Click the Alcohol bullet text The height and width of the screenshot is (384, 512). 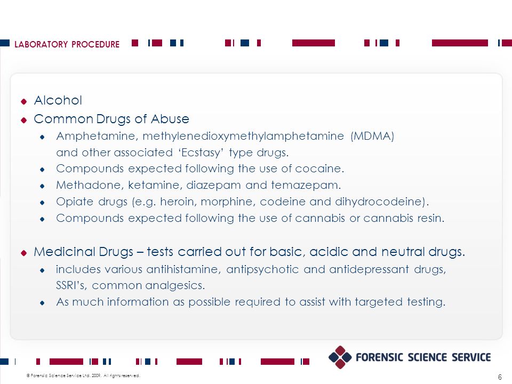pos(58,100)
